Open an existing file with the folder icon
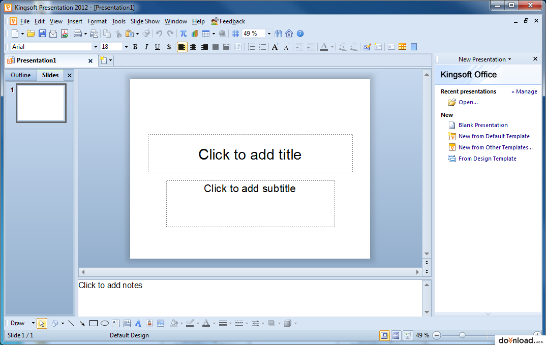546x345 pixels. pos(31,34)
